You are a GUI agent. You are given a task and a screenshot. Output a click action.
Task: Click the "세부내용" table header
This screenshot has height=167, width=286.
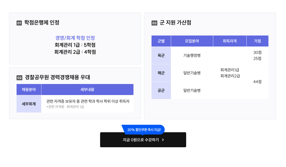[87, 89]
